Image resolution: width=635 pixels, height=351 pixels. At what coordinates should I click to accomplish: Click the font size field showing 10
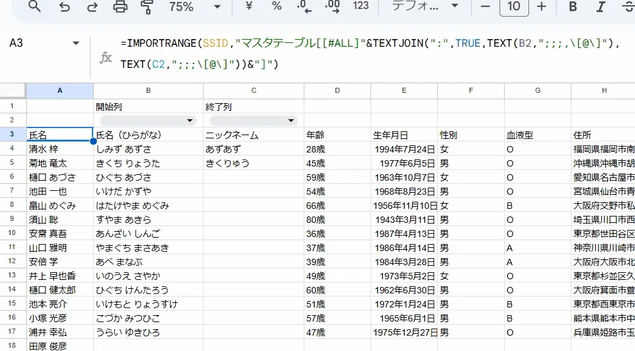pos(514,7)
